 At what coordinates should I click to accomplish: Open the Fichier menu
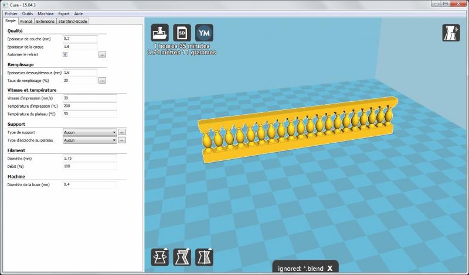point(11,13)
